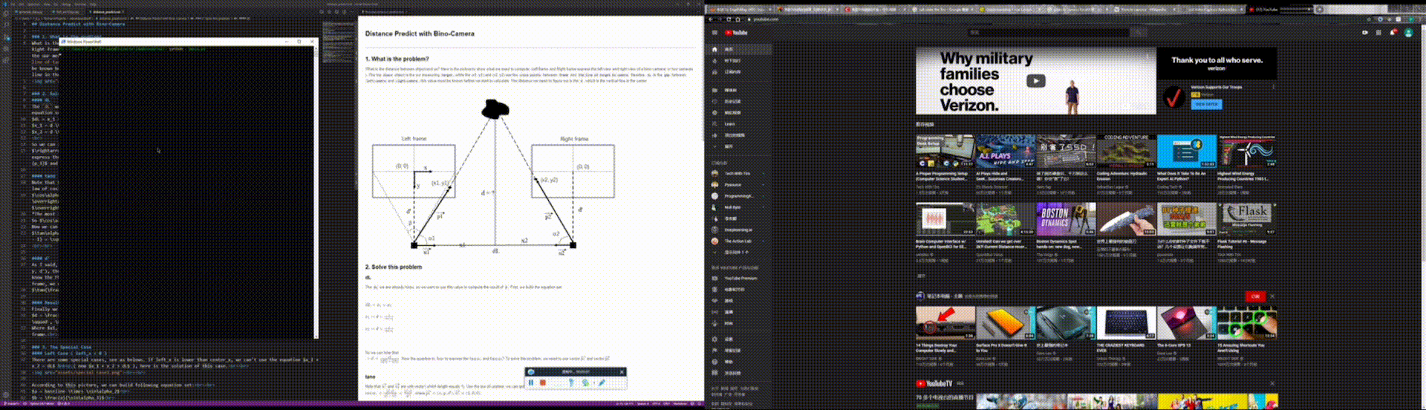
Task: Click the YouTube logo
Action: 737,33
